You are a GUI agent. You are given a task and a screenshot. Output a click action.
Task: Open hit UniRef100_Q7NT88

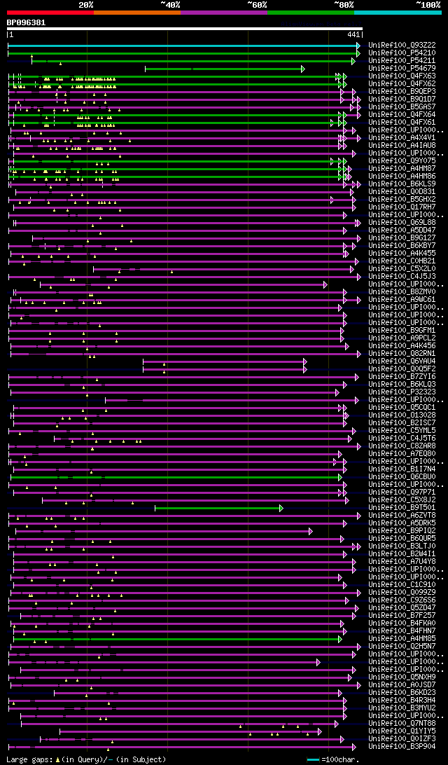(402, 723)
